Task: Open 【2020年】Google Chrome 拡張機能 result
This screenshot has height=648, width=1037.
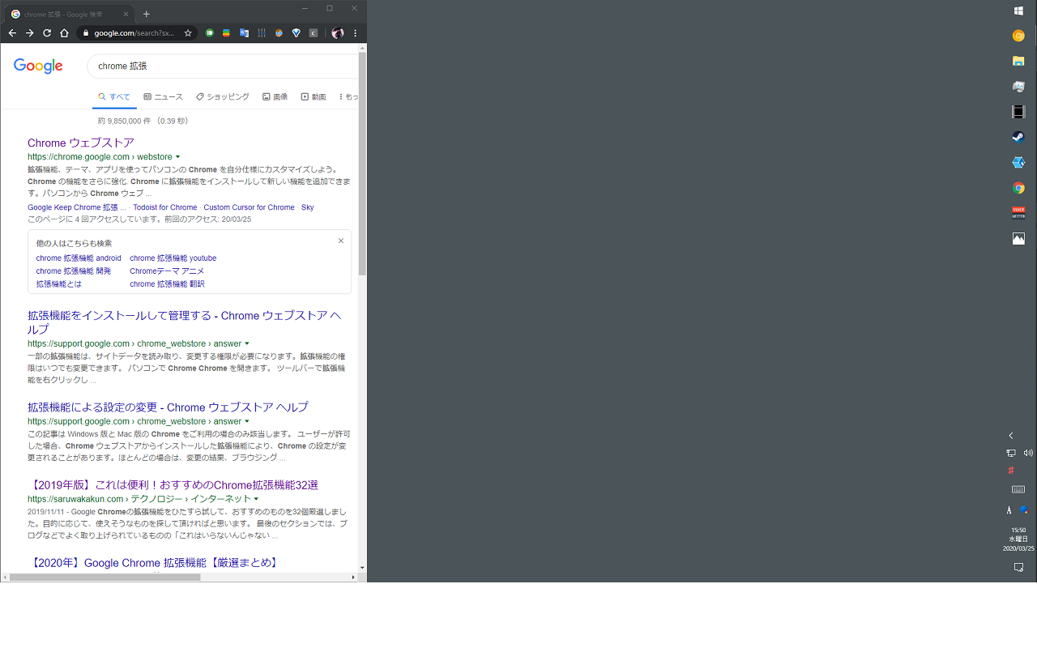Action: coord(154,562)
